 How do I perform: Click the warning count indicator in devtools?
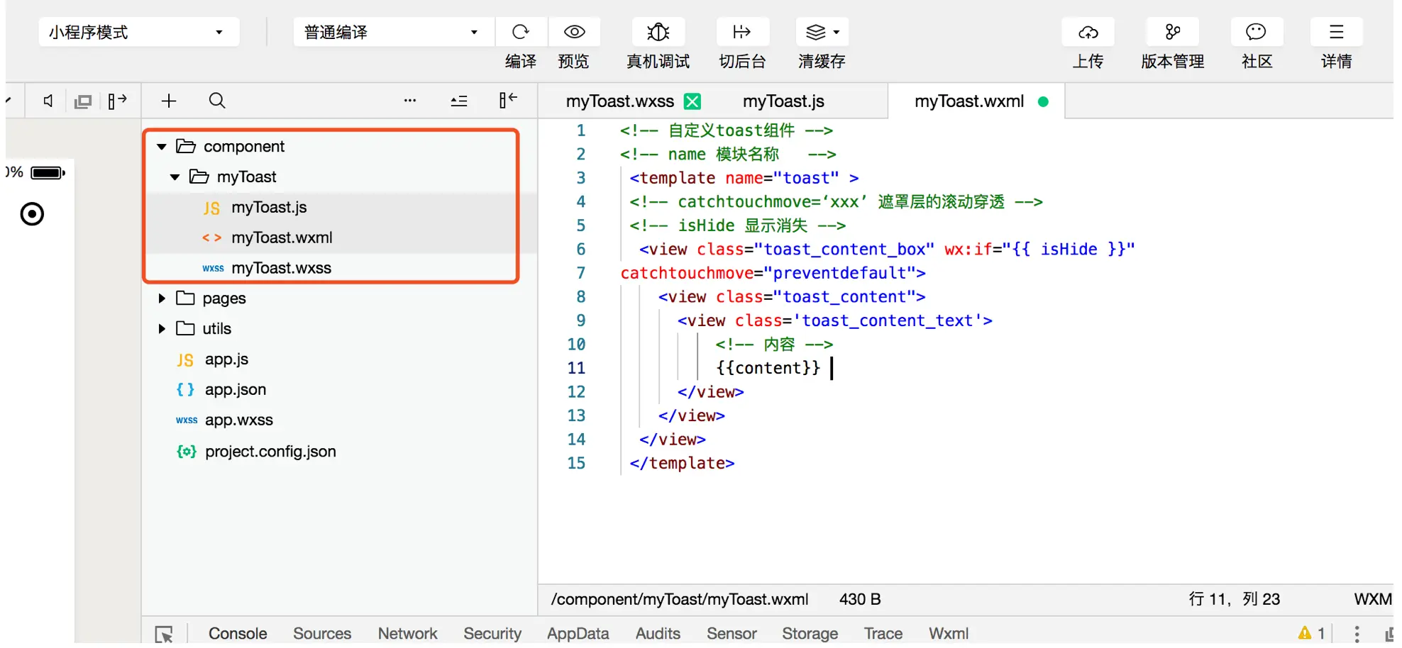coord(1312,633)
